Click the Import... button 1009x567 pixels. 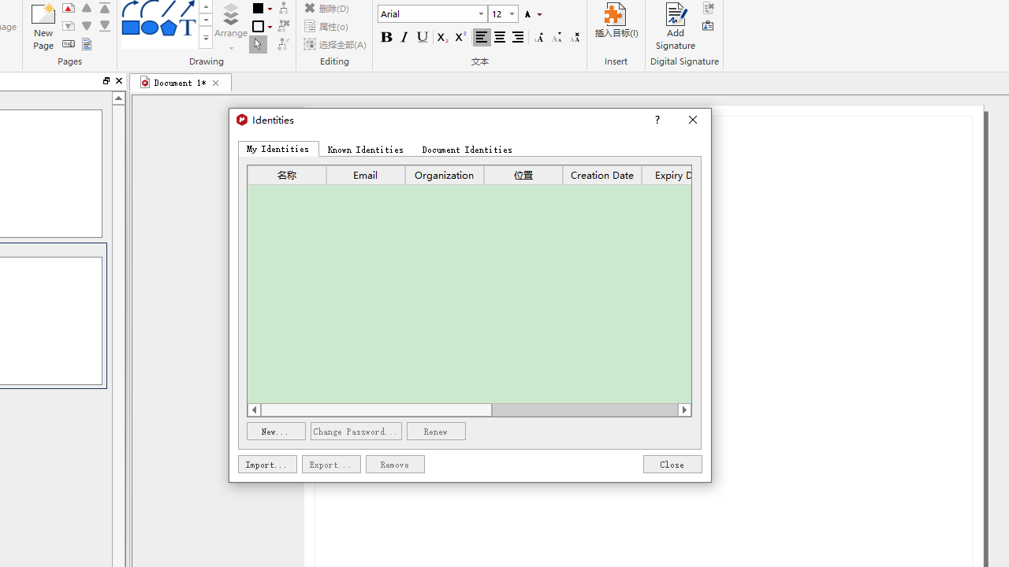click(267, 465)
